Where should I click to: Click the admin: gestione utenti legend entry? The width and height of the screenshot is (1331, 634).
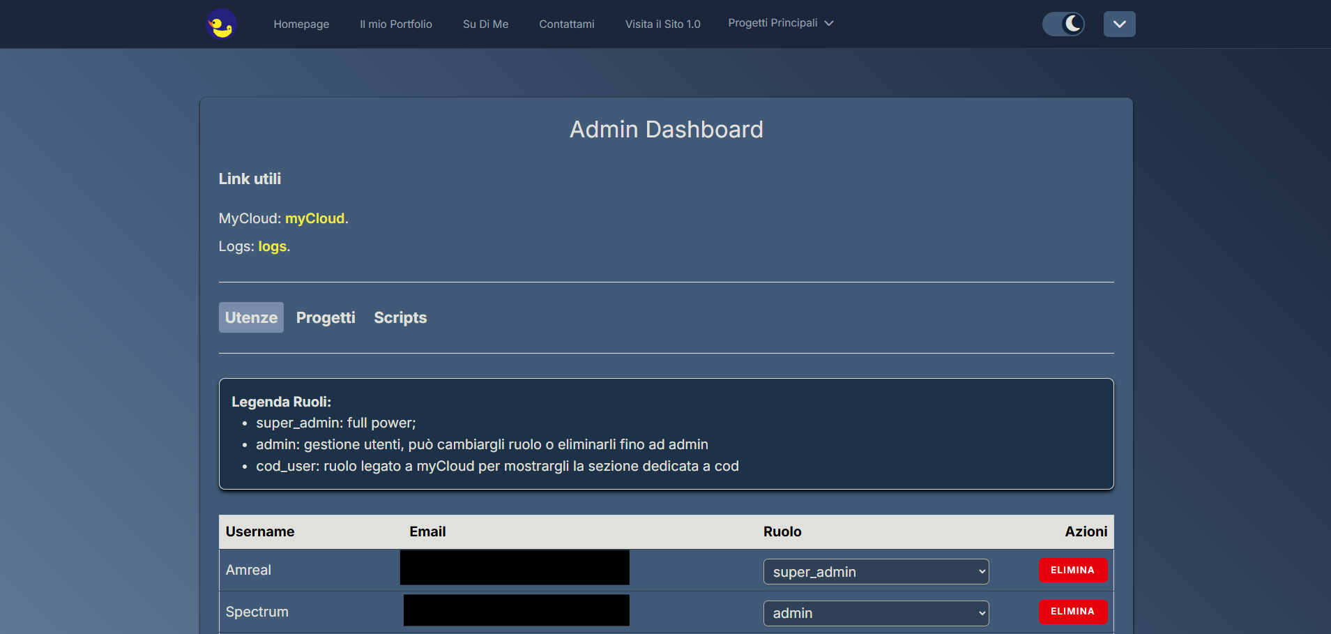482,444
